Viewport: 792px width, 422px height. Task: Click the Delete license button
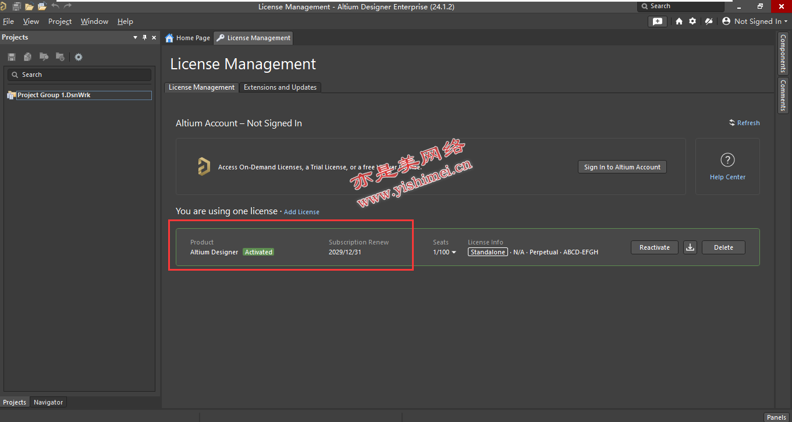(x=723, y=247)
